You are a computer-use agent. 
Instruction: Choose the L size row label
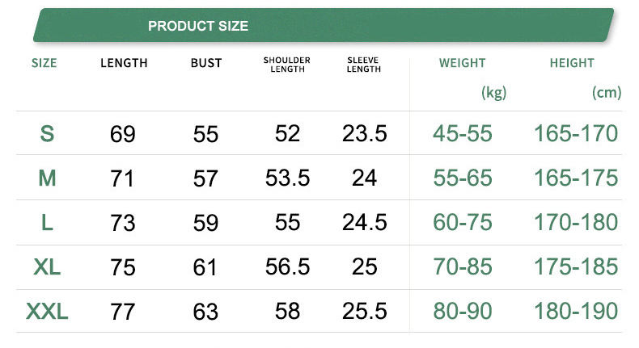tap(47, 222)
